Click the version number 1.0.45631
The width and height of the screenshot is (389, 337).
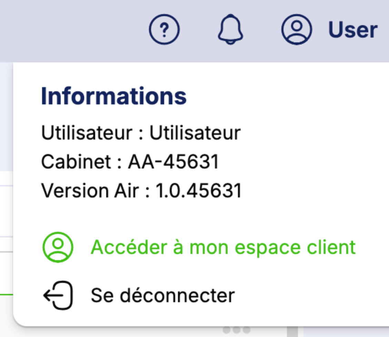[x=199, y=190]
